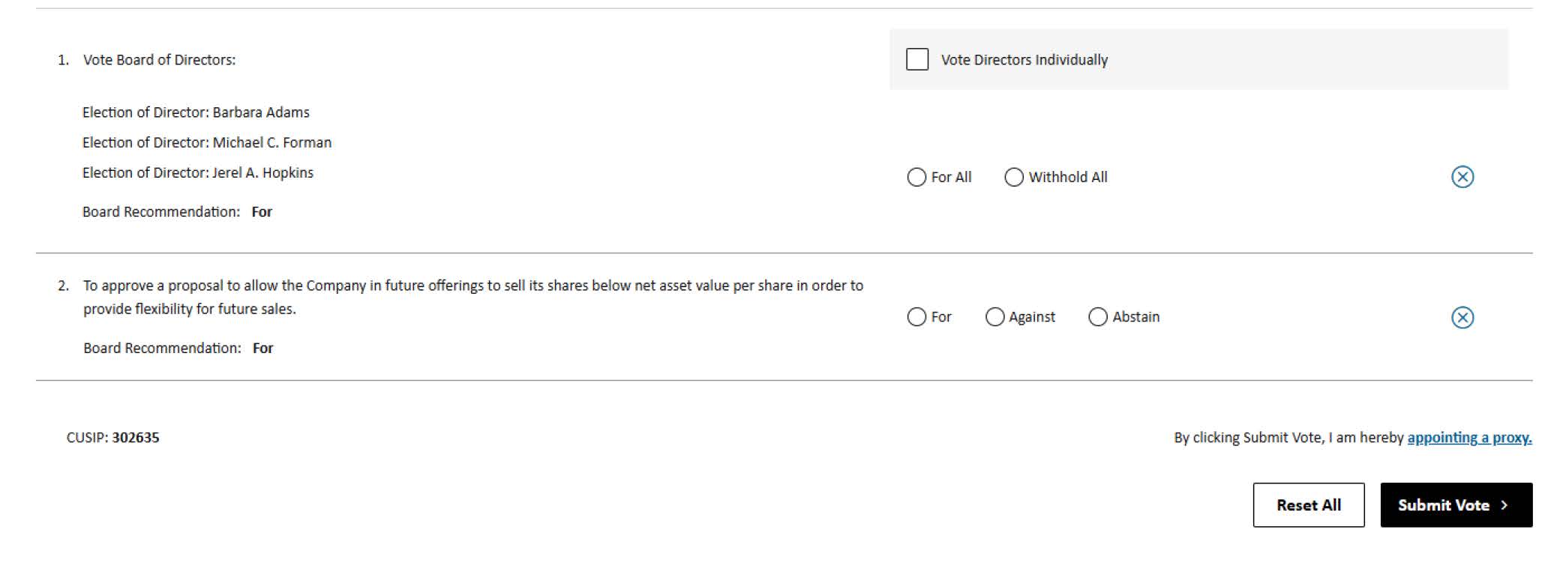This screenshot has height=581, width=1563.
Task: Click the Barbara Adams director entry
Action: pos(196,112)
